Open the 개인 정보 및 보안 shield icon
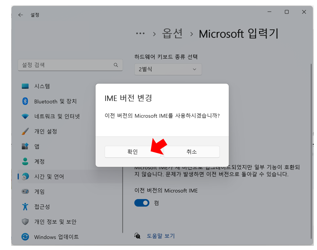The height and width of the screenshot is (250, 317). point(25,222)
